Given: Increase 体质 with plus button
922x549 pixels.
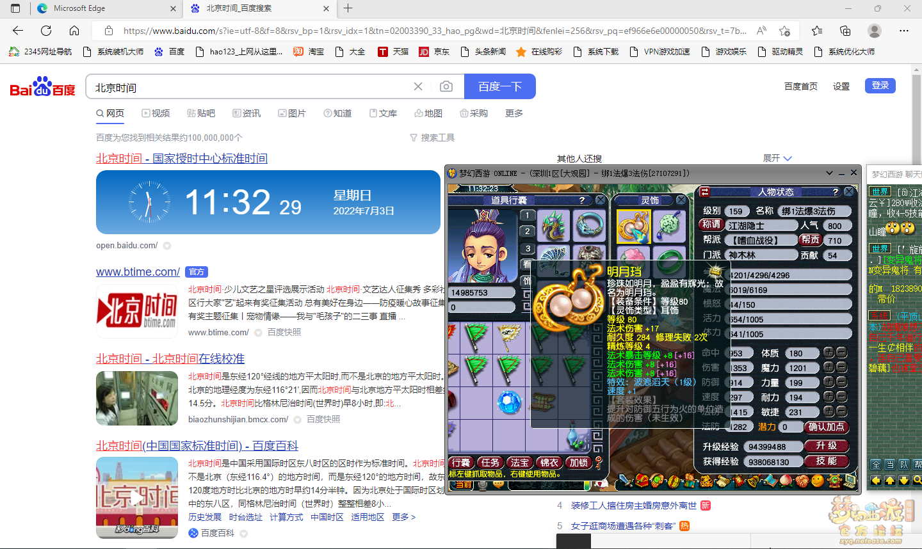Looking at the screenshot, I should [x=829, y=353].
